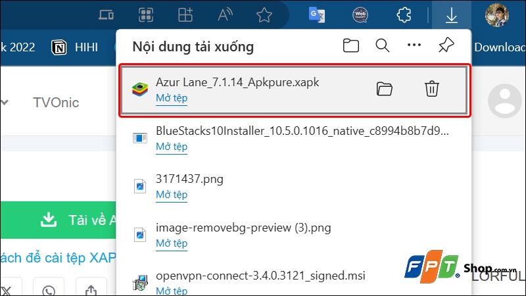Delete Azur Lane download with trash icon
Image resolution: width=526 pixels, height=296 pixels.
point(432,89)
